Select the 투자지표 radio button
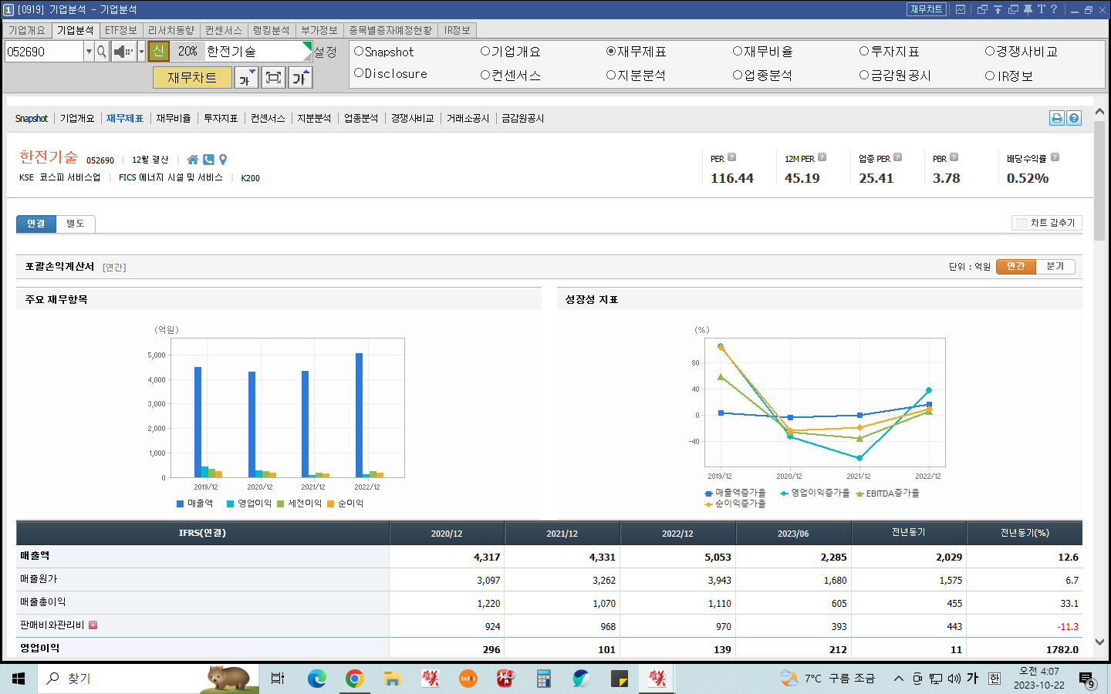 (x=864, y=51)
